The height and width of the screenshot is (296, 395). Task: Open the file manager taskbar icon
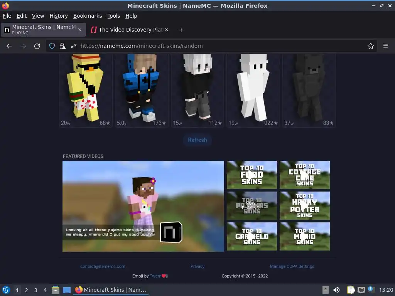pyautogui.click(x=56, y=290)
